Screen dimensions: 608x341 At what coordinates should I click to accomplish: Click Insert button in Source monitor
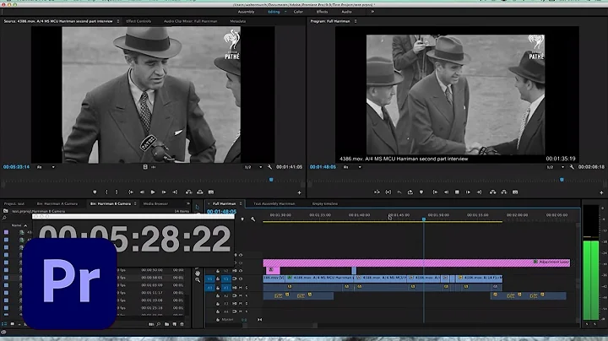(x=189, y=192)
